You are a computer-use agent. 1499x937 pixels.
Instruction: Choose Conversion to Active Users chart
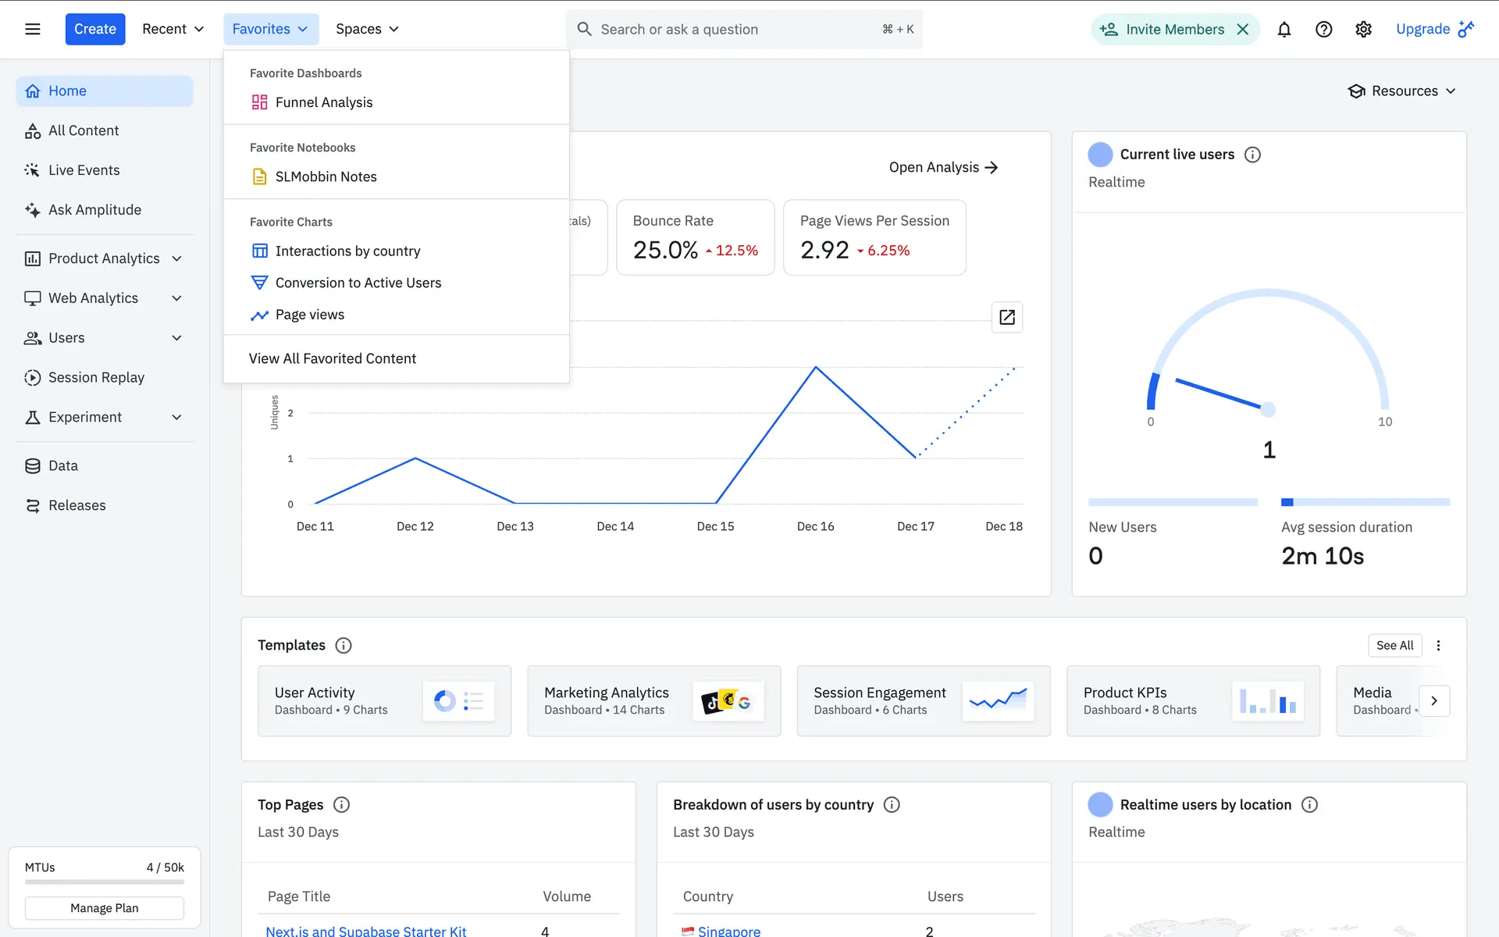pos(358,283)
